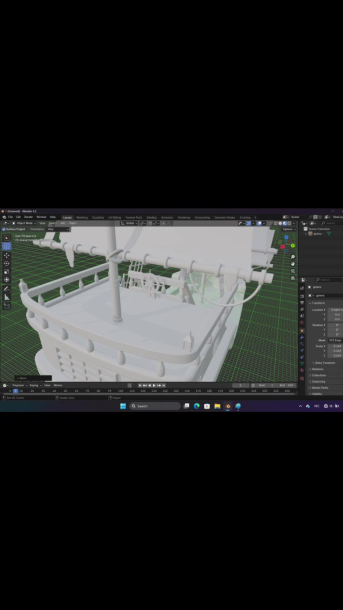Open the File menu
This screenshot has height=610, width=343.
click(x=10, y=217)
